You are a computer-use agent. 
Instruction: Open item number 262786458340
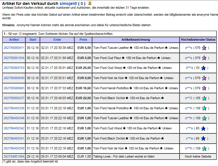coord(14,148)
